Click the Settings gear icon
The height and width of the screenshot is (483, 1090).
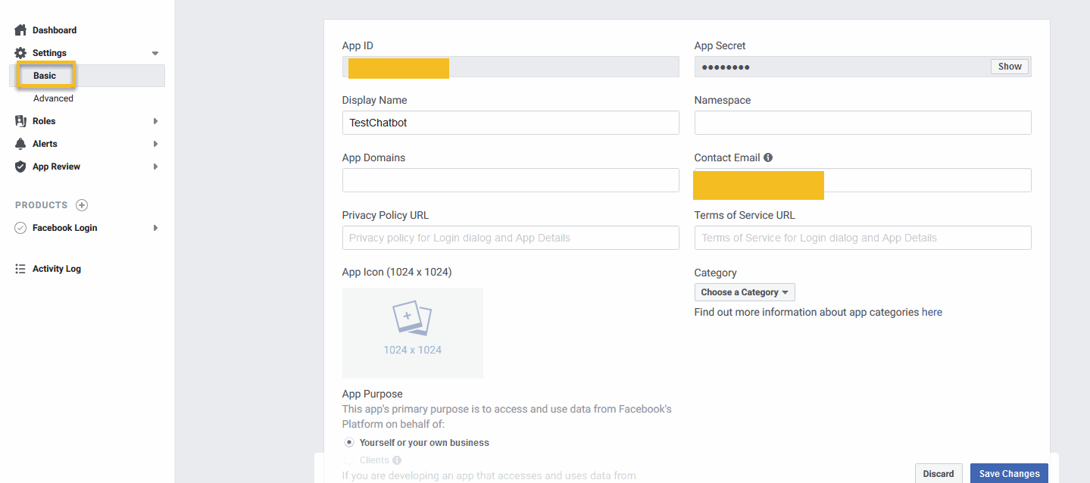20,53
